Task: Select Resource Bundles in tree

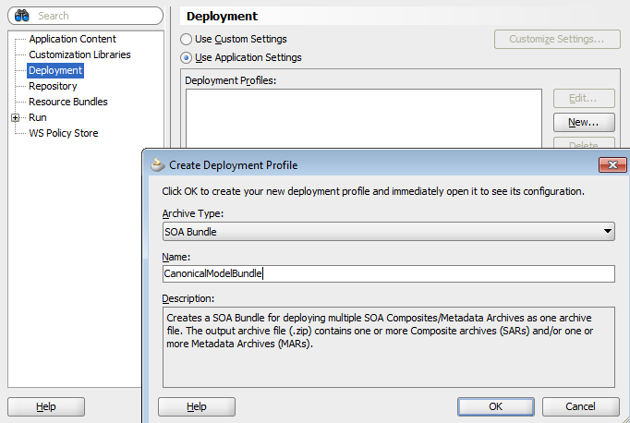Action: (67, 102)
